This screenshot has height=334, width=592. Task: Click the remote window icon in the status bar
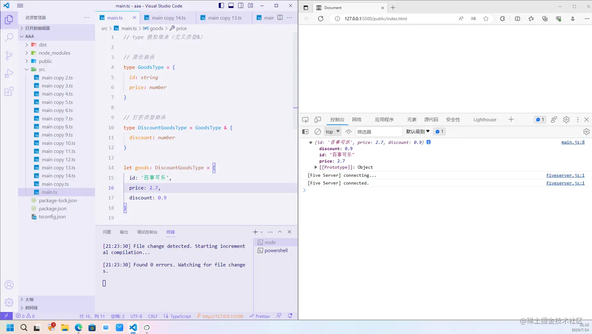(x=6, y=316)
